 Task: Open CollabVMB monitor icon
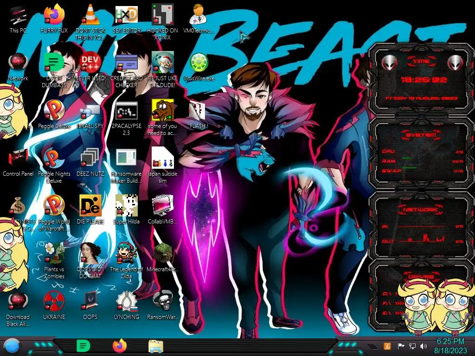tap(162, 210)
